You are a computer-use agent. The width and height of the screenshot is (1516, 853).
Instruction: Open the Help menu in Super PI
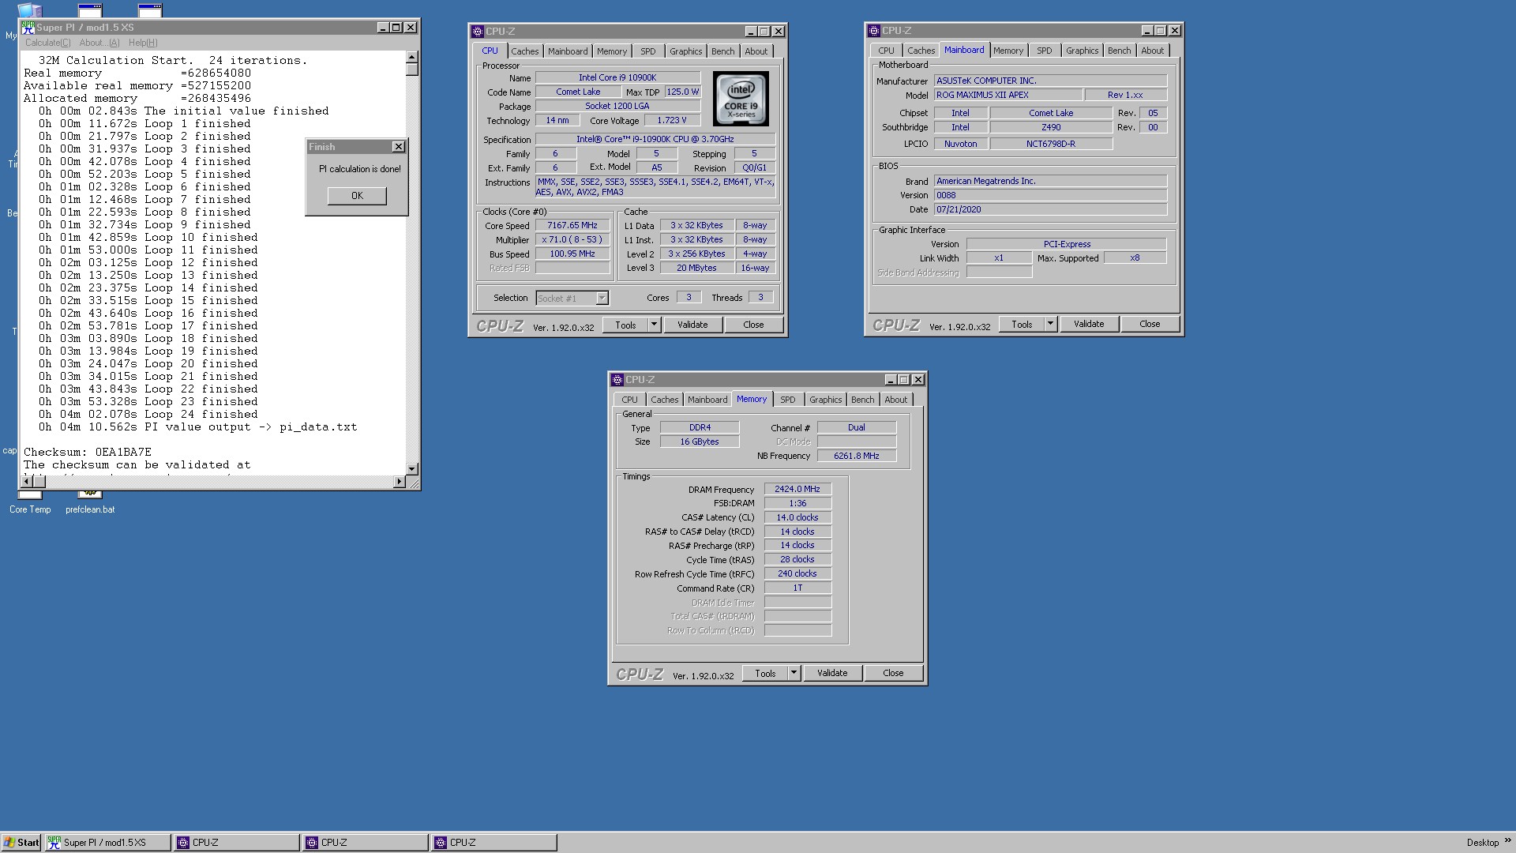pyautogui.click(x=143, y=43)
